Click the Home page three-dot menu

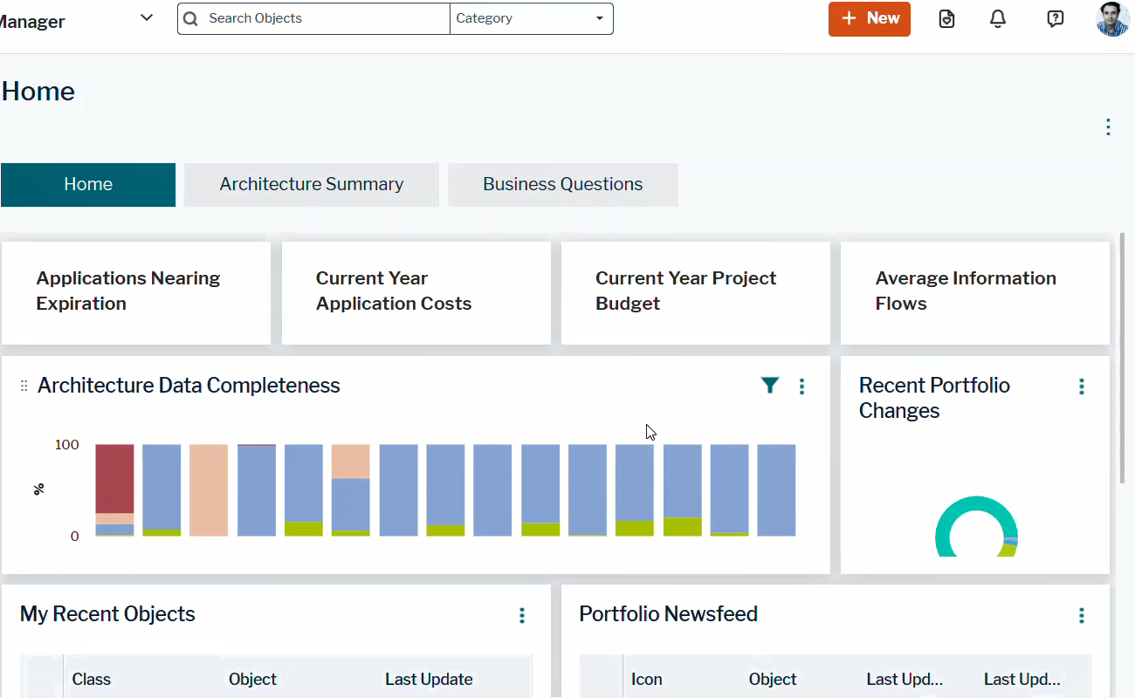[x=1107, y=127]
